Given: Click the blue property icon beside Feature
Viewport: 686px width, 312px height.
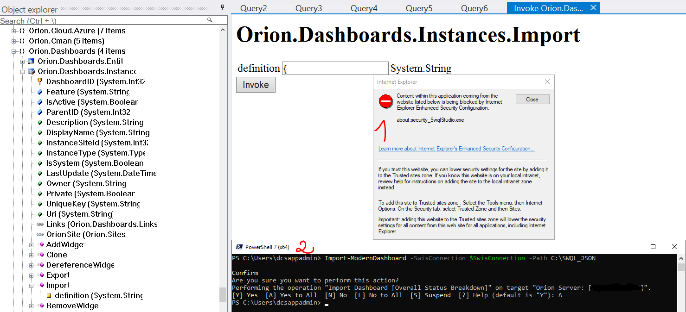Looking at the screenshot, I should coord(40,92).
